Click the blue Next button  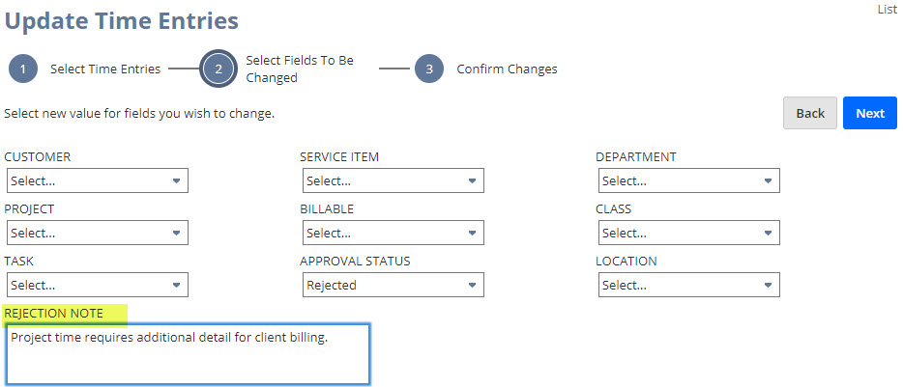coord(869,113)
